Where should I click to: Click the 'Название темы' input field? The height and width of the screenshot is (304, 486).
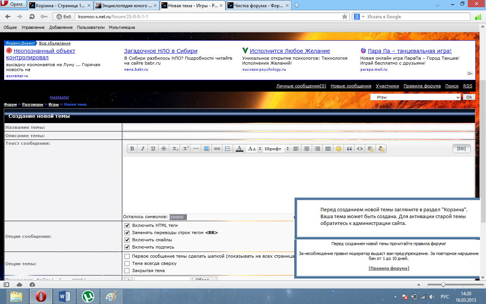coord(298,127)
